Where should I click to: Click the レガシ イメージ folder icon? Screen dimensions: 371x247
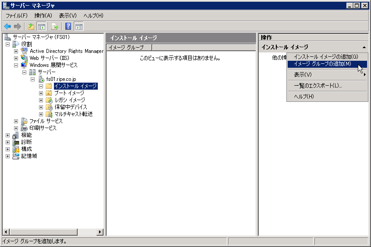(49, 100)
